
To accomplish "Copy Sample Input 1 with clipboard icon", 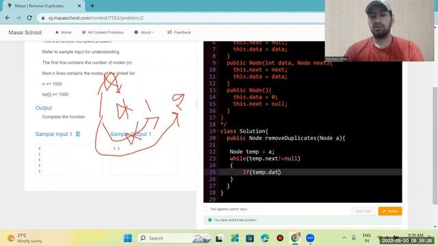I will pyautogui.click(x=78, y=134).
